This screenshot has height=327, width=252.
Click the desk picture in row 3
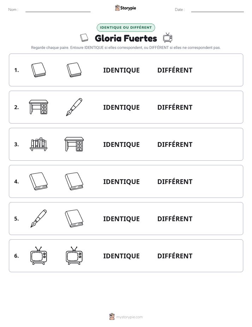pos(74,144)
